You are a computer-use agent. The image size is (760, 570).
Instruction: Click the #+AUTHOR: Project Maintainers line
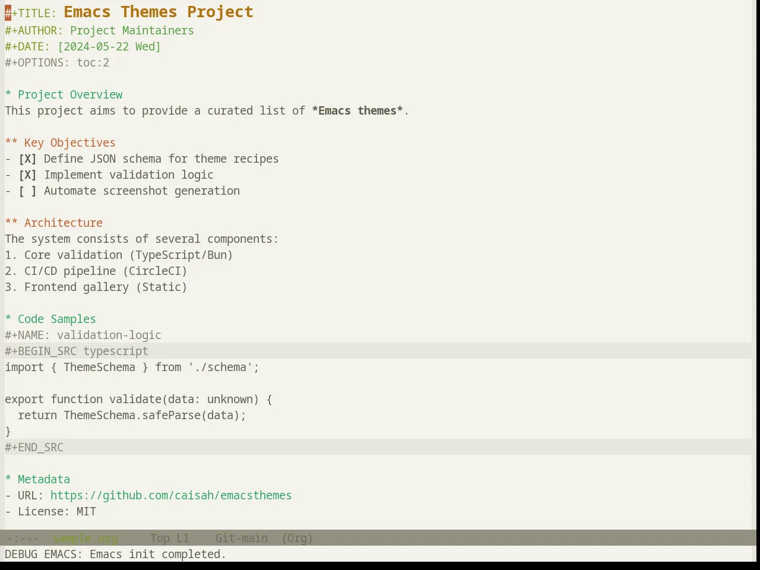click(99, 31)
